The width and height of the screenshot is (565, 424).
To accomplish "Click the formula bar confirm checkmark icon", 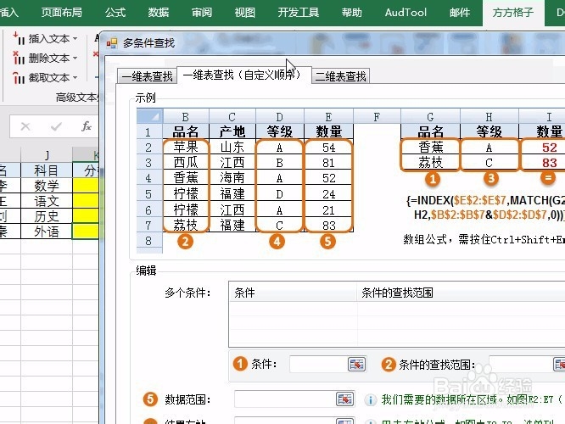I will (x=56, y=126).
